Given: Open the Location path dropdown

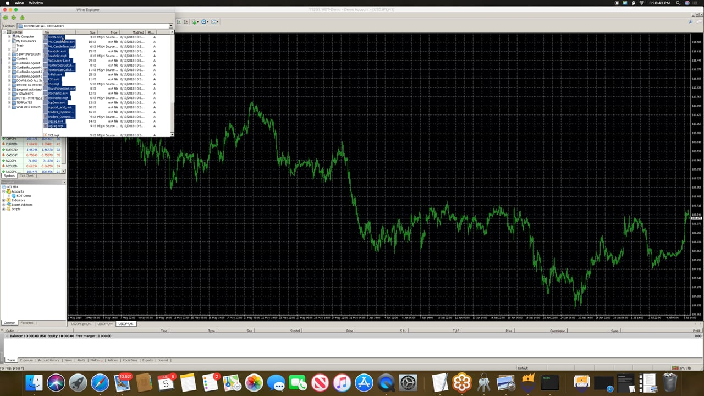Looking at the screenshot, I should point(170,26).
